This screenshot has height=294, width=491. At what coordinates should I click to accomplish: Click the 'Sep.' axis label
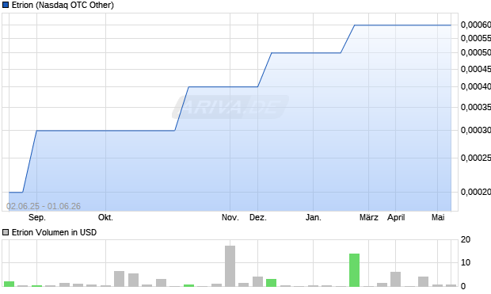(37, 217)
